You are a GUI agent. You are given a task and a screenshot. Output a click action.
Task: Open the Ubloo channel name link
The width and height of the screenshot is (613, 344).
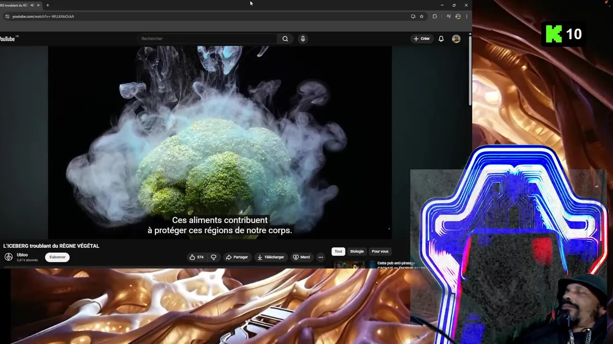pos(22,255)
